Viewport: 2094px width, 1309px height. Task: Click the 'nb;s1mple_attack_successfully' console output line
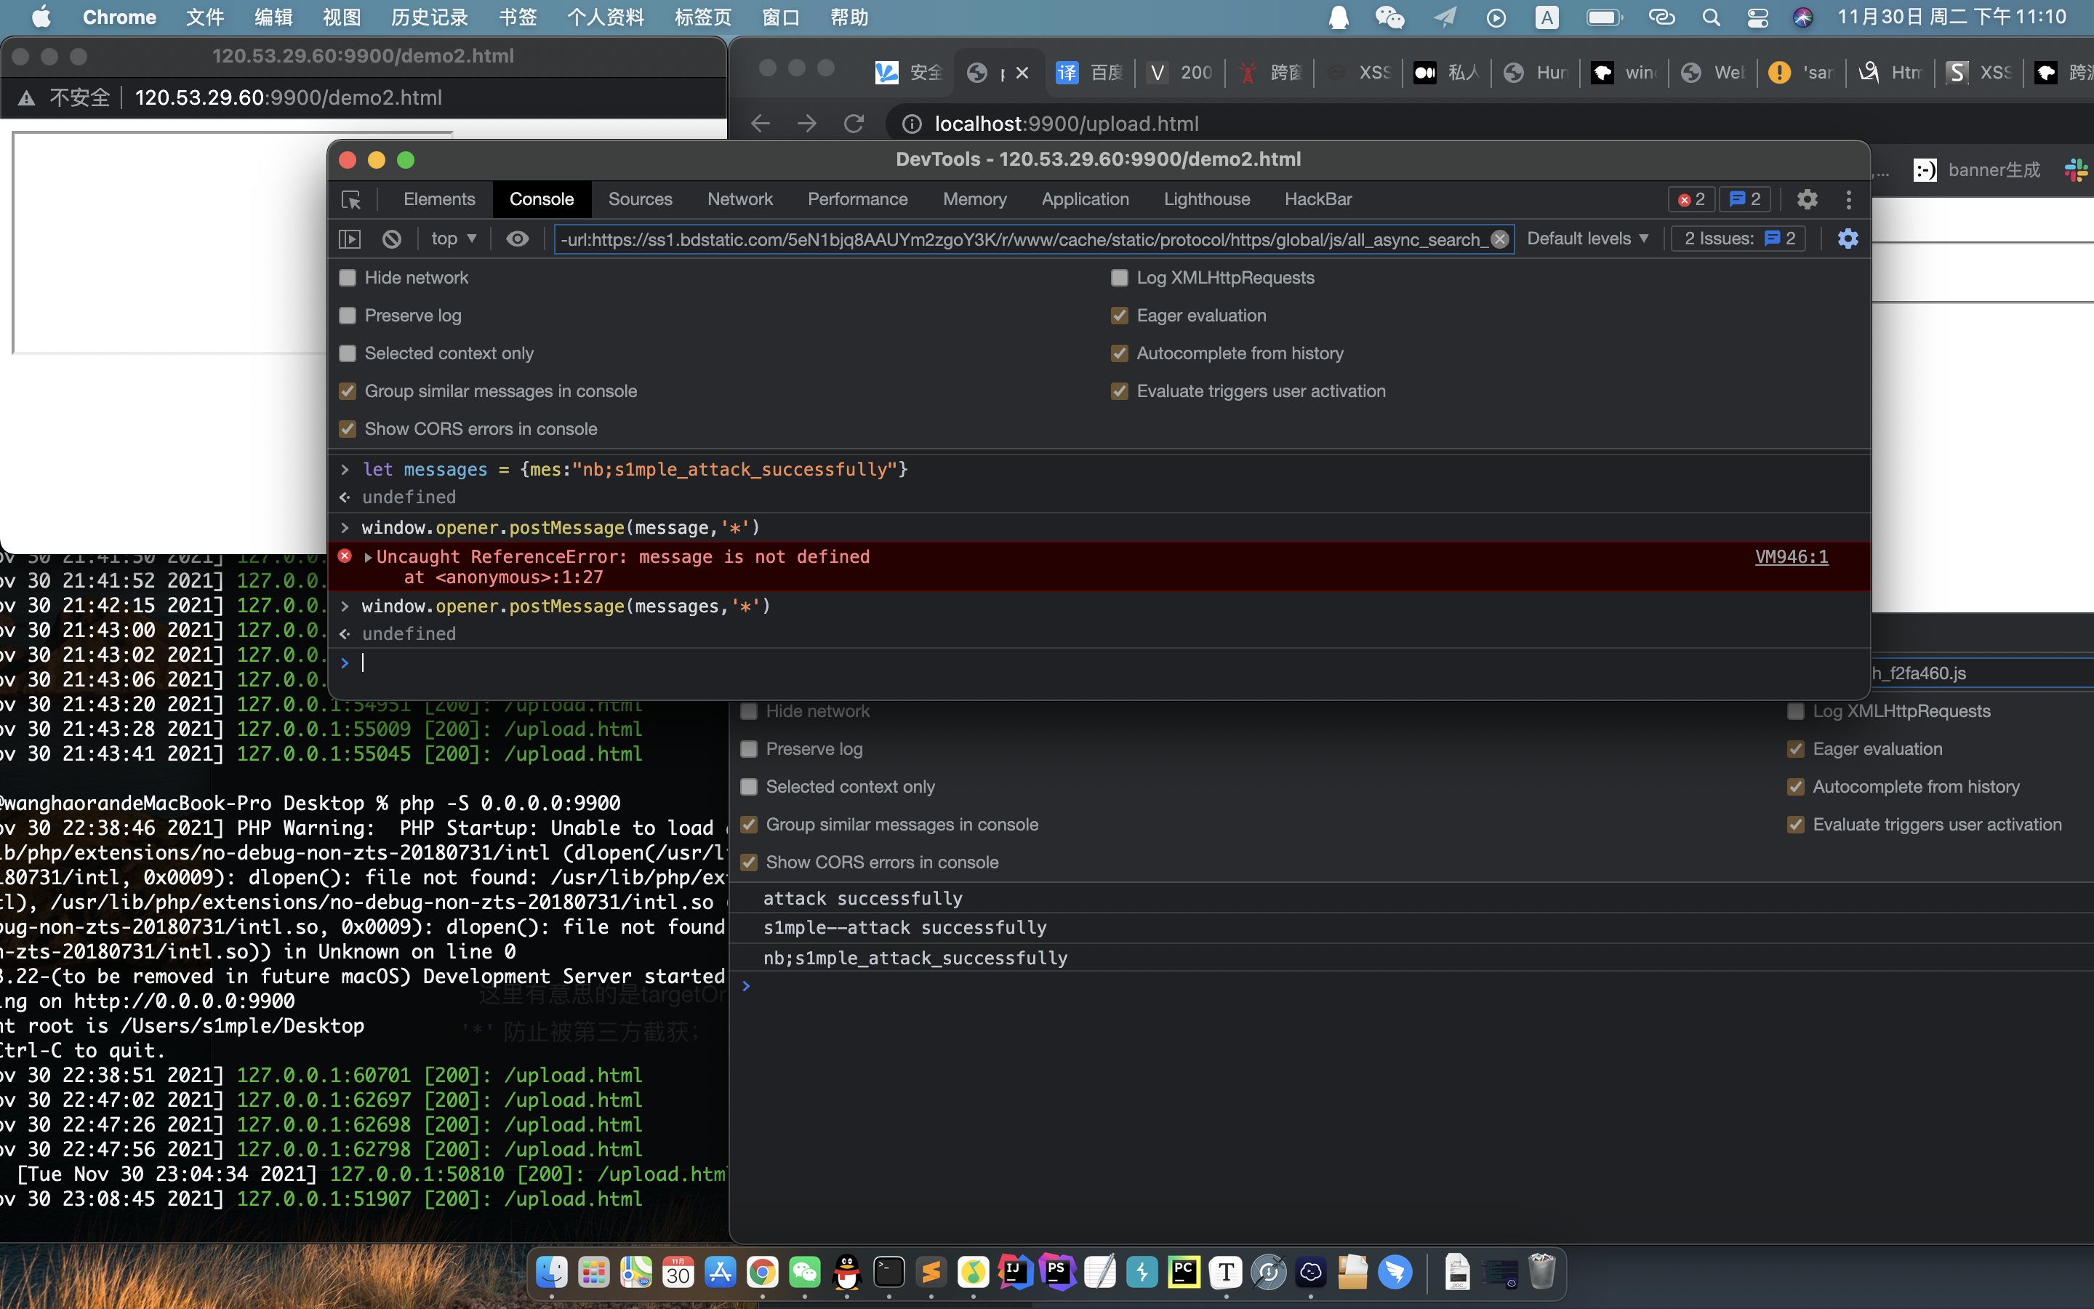coord(915,958)
